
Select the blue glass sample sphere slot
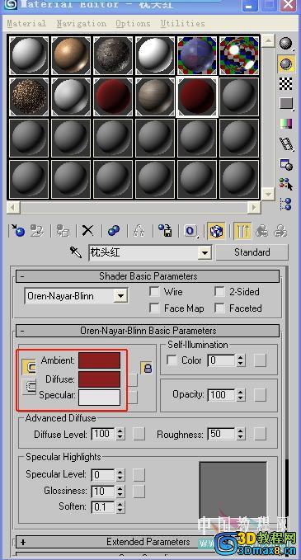[197, 55]
